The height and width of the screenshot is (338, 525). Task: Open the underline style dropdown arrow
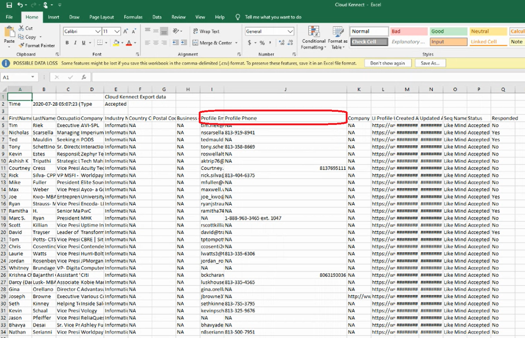[90, 43]
